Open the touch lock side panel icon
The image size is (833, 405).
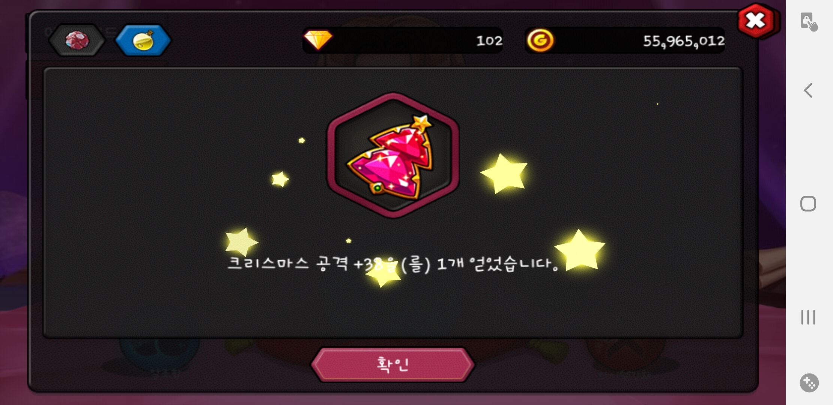(809, 22)
